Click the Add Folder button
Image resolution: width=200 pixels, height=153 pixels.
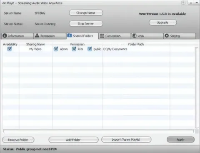click(73, 140)
